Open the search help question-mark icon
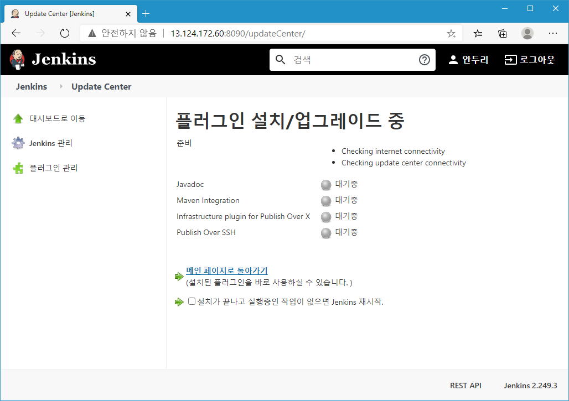Screen dimensions: 569x401 (x=424, y=60)
